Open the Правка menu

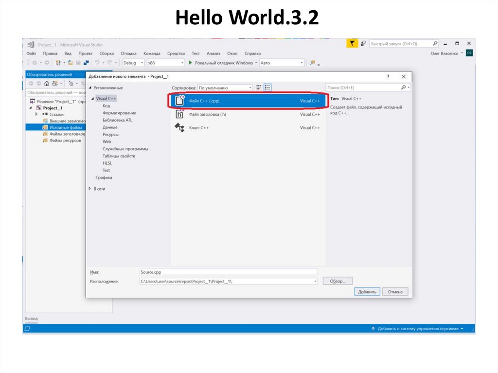pyautogui.click(x=50, y=53)
